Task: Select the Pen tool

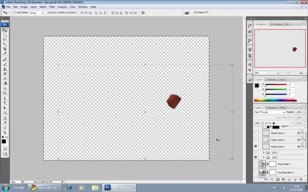Action: 5,98
